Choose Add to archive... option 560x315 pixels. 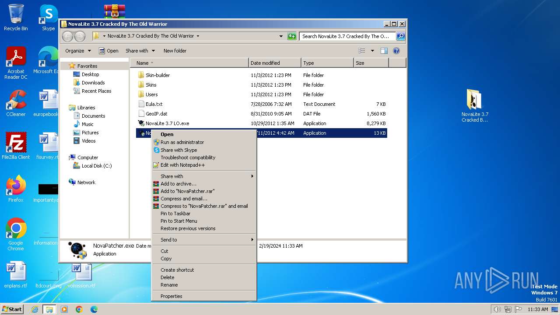point(203,184)
